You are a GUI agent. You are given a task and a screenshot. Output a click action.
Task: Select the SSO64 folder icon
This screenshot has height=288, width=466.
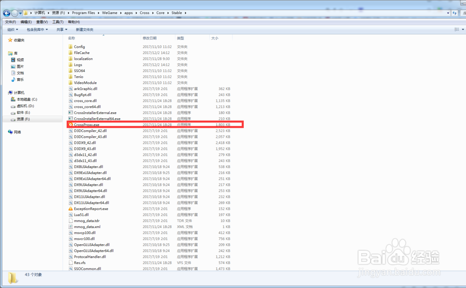pyautogui.click(x=70, y=71)
